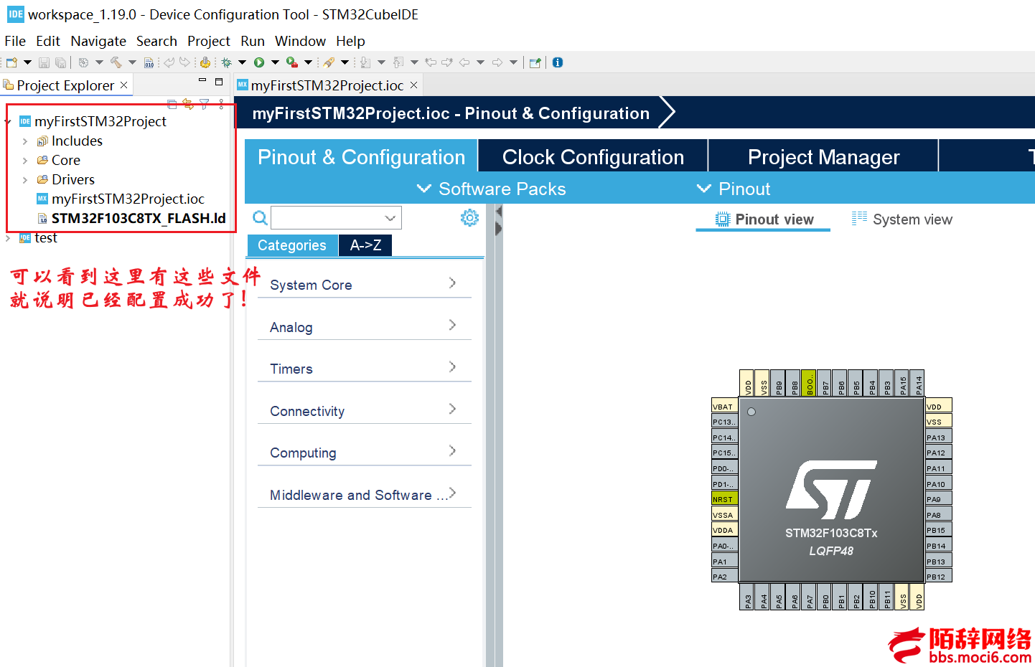This screenshot has width=1035, height=667.
Task: Click the Debug bug icon in toolbar
Action: pyautogui.click(x=226, y=62)
